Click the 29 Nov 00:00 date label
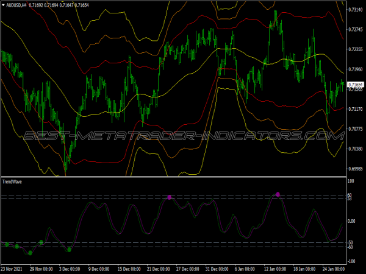The width and height of the screenshot is (366, 274). (41, 269)
